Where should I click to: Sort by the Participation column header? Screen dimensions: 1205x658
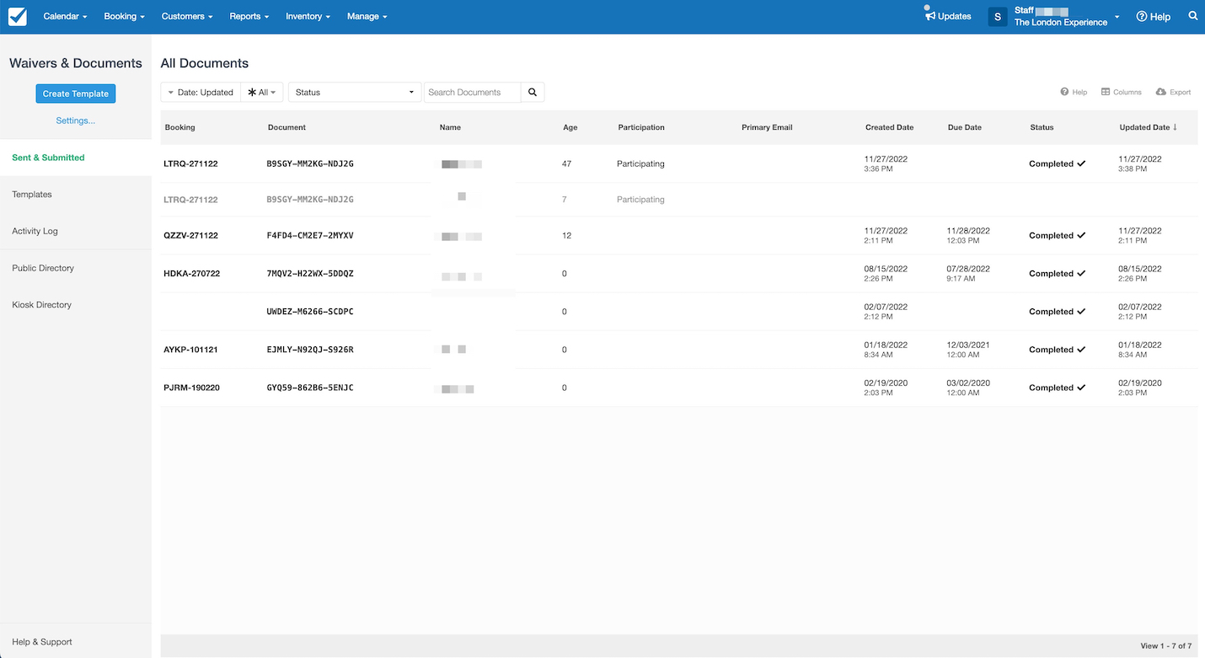click(641, 127)
